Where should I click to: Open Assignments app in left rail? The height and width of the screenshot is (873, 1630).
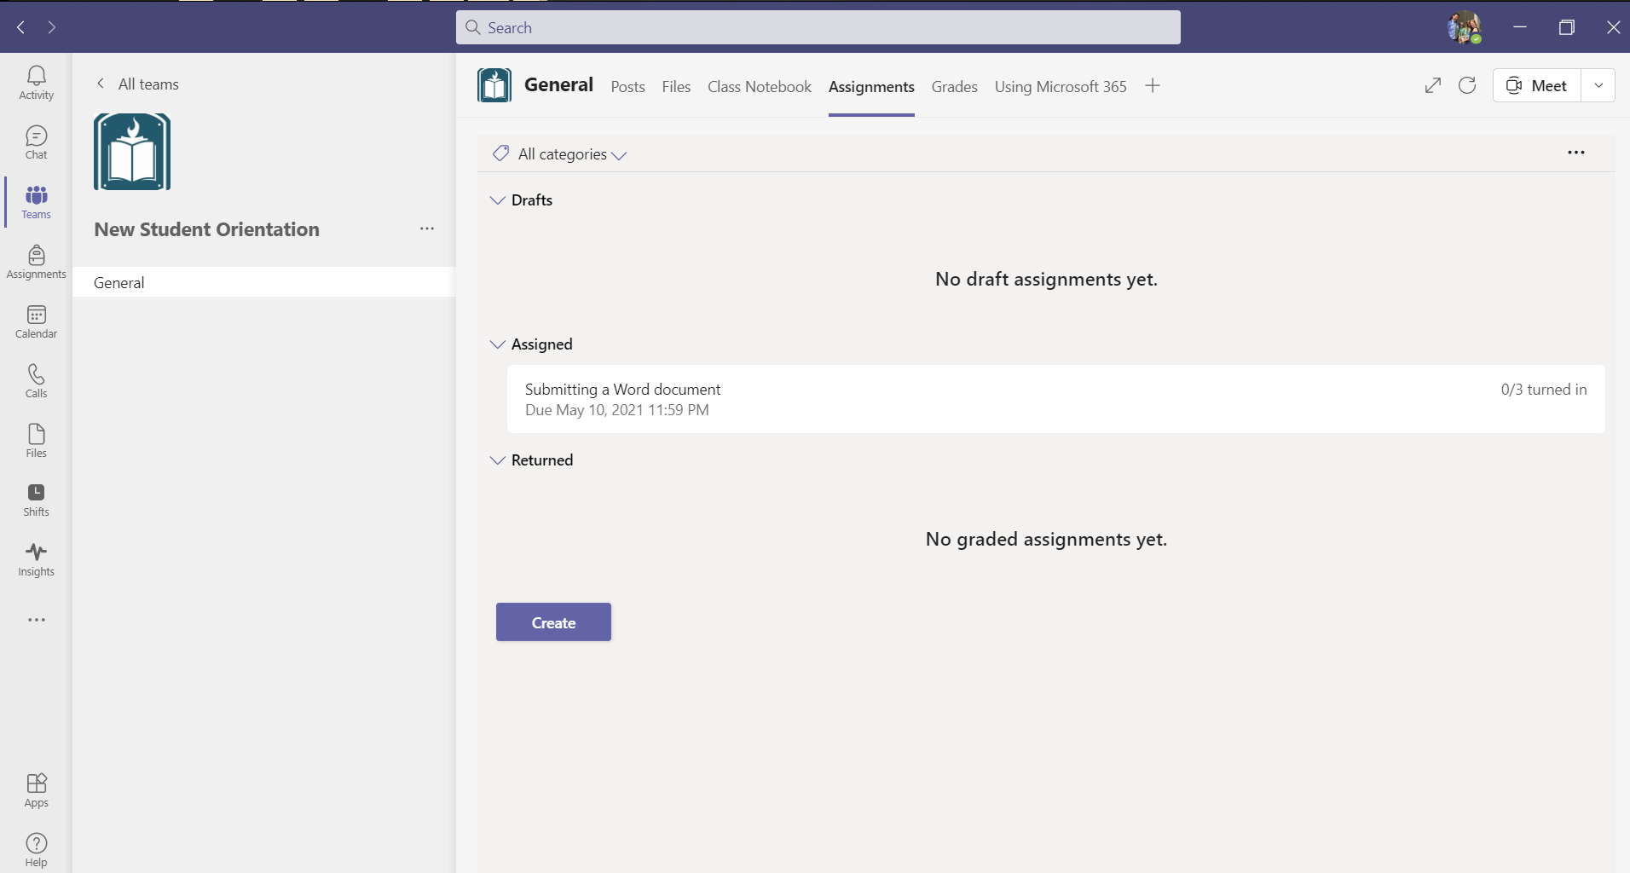[36, 262]
